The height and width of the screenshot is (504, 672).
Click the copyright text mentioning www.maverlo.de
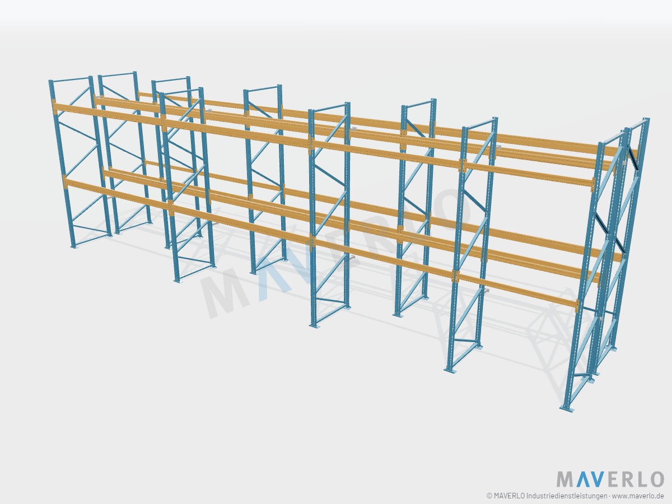575,496
